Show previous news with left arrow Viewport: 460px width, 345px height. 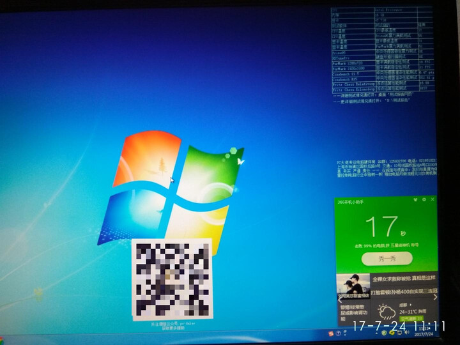(340, 300)
